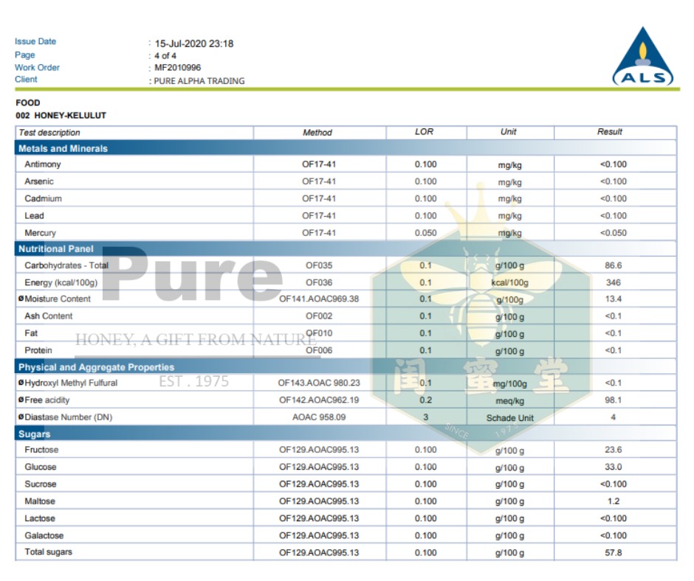Click the page value 4 of 4

pyautogui.click(x=165, y=56)
